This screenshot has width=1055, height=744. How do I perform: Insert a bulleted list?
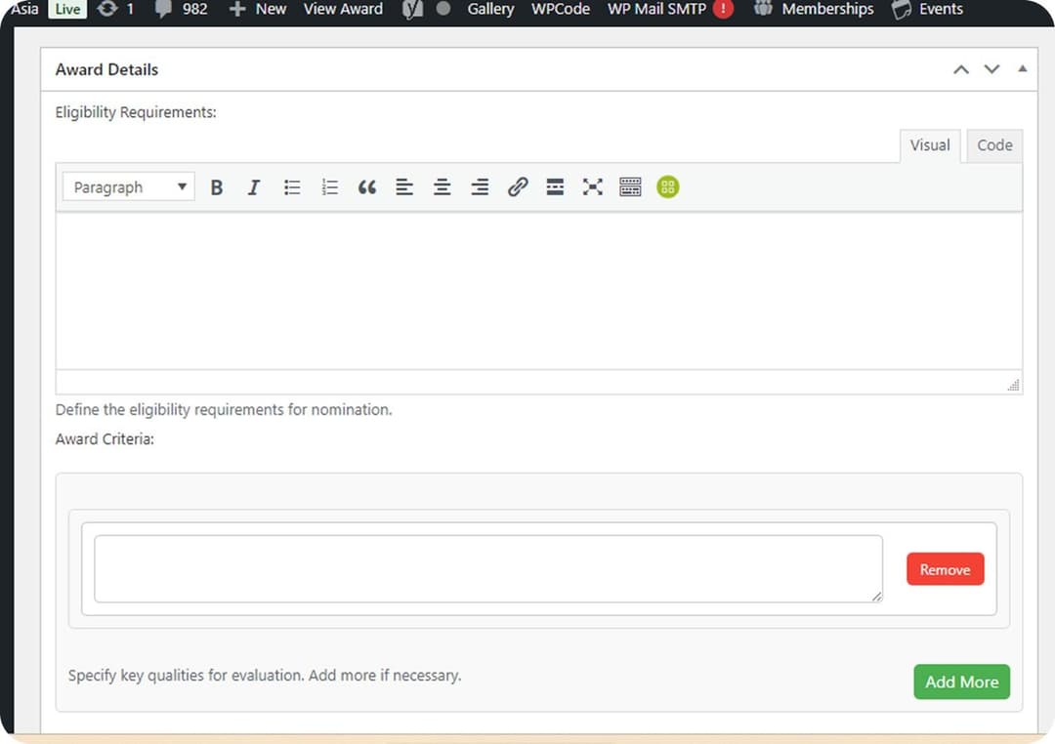click(x=291, y=186)
